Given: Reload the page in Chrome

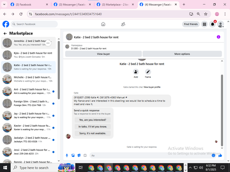Looking at the screenshot, I should [x=21, y=14].
